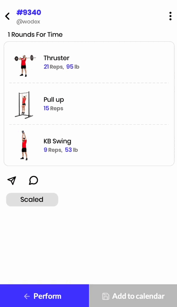Open comments with the speech bubble icon

(x=34, y=180)
